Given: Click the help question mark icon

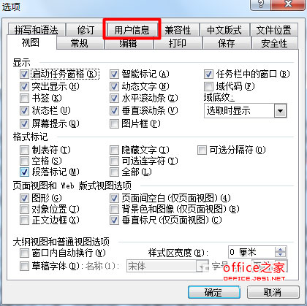Looking at the screenshot, I should pyautogui.click(x=260, y=4).
